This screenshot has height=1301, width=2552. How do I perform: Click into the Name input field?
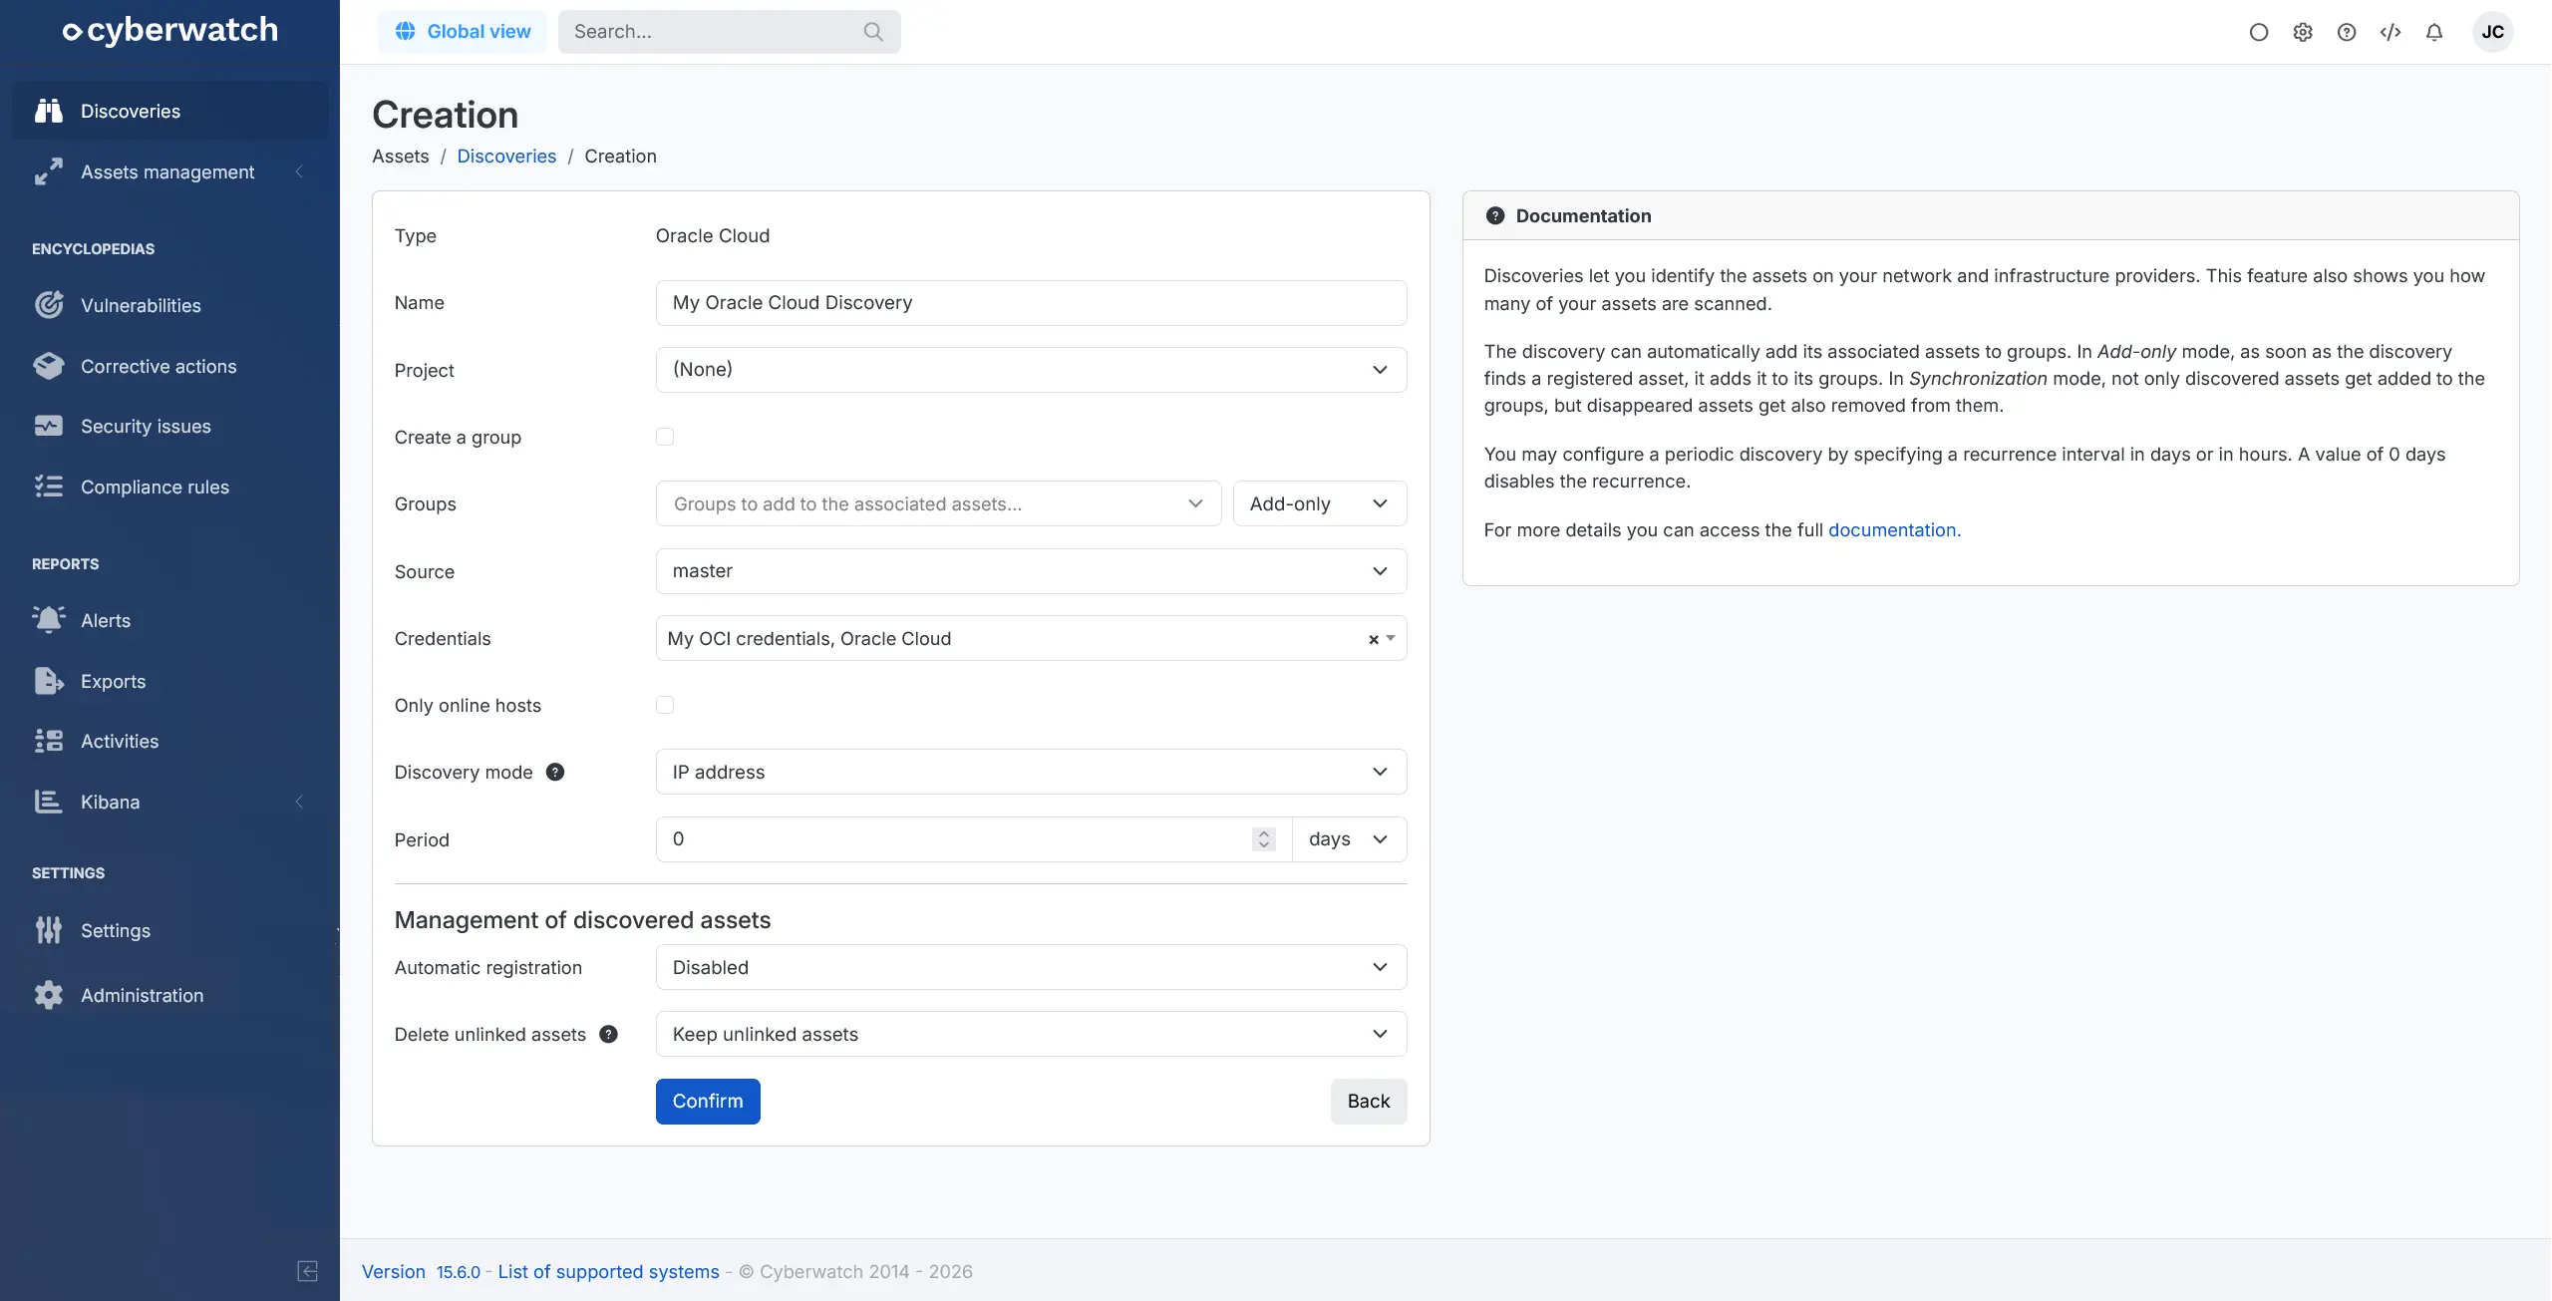[x=1031, y=302]
